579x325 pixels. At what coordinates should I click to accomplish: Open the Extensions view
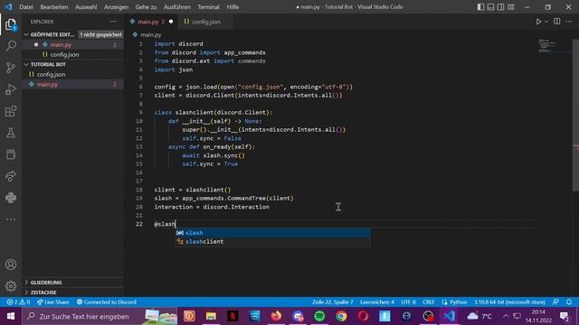tap(11, 111)
